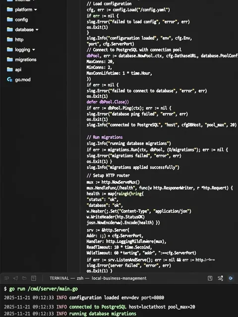Click the folder icon in terminal toolbar
Image resolution: width=238 pixels, height=317 pixels.
tap(24, 278)
